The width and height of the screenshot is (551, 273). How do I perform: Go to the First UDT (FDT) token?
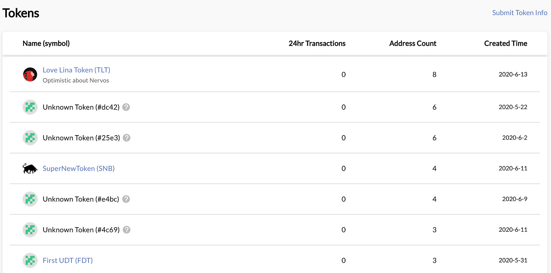tap(68, 261)
